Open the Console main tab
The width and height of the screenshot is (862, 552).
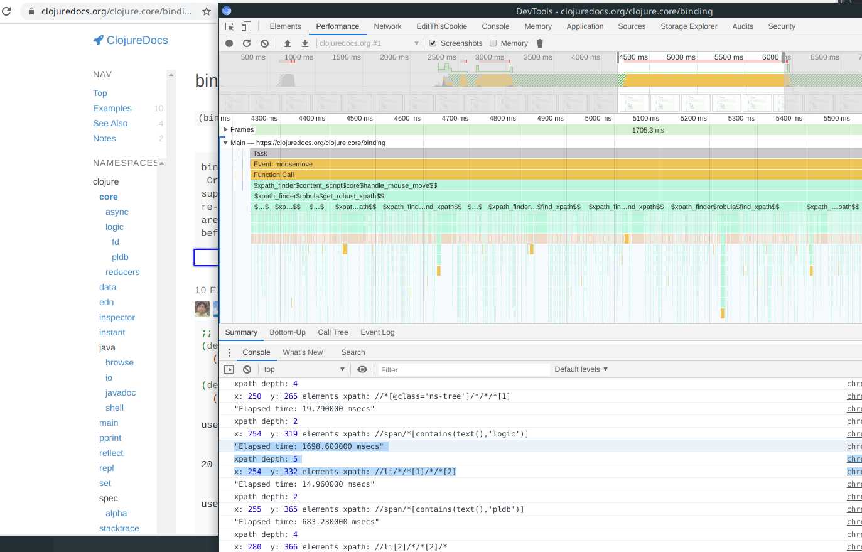coord(495,26)
